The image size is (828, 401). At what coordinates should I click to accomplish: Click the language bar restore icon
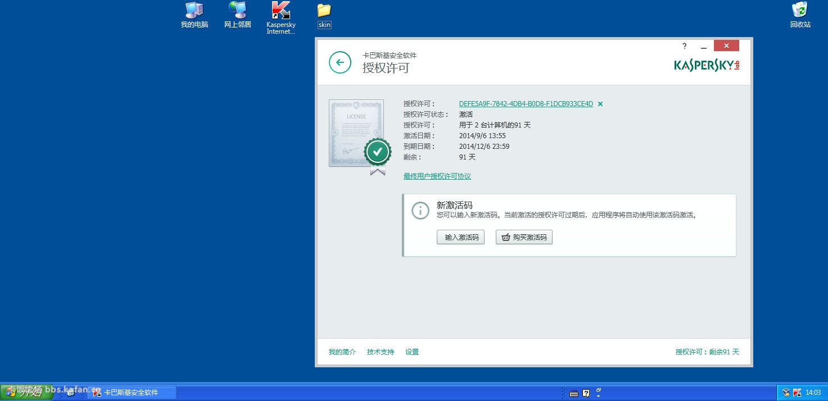coord(599,389)
